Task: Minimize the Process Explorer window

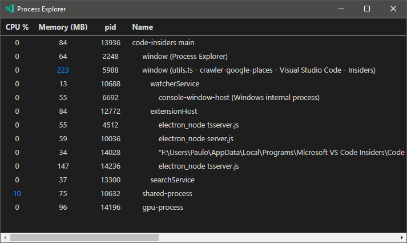Action: pyautogui.click(x=341, y=9)
